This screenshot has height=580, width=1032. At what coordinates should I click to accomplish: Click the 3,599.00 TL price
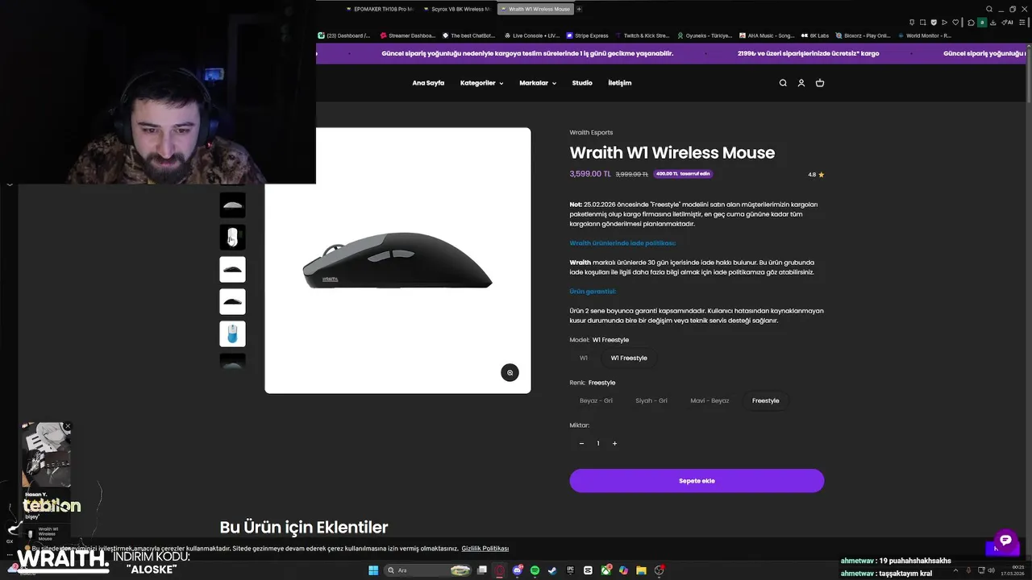[x=590, y=174]
